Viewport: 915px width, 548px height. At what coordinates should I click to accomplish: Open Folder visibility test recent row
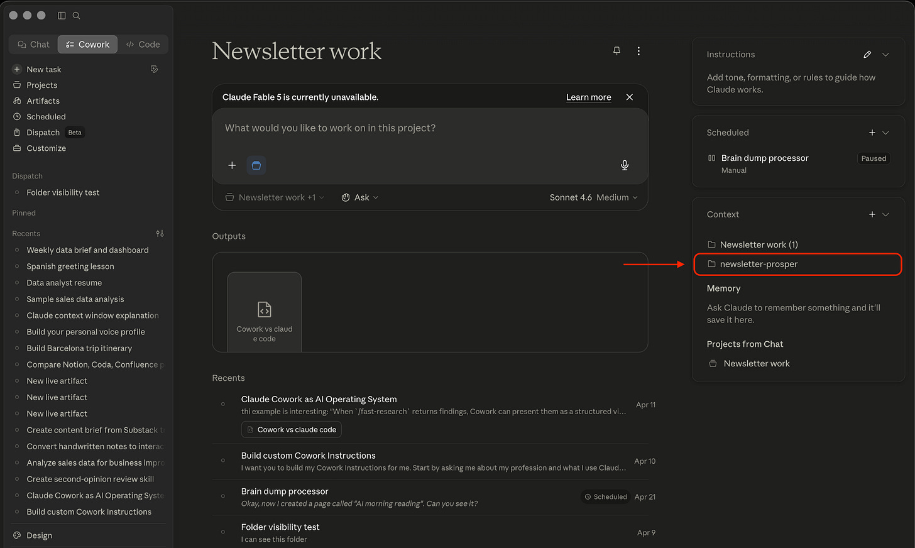[434, 532]
